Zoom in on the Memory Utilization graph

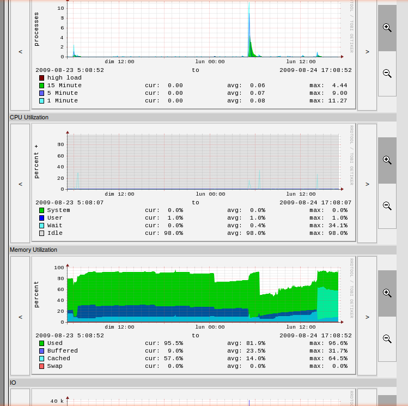pos(387,293)
